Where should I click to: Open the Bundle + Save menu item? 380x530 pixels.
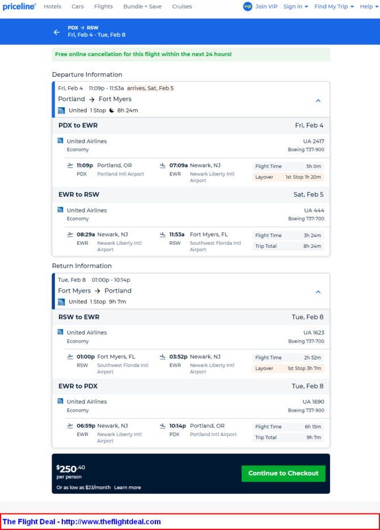click(x=142, y=6)
